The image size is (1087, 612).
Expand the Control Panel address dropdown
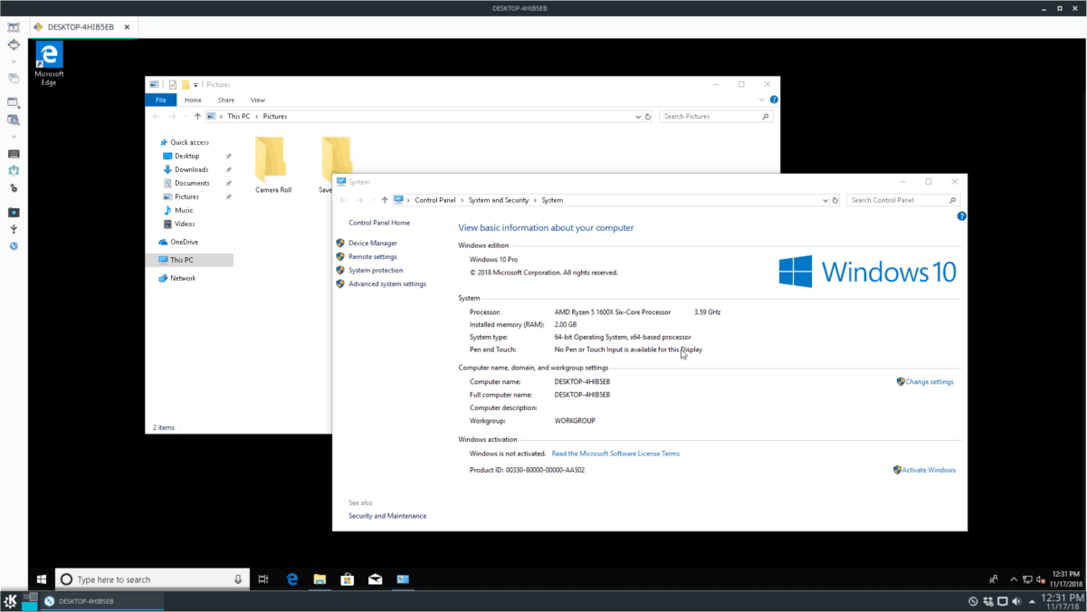click(825, 200)
